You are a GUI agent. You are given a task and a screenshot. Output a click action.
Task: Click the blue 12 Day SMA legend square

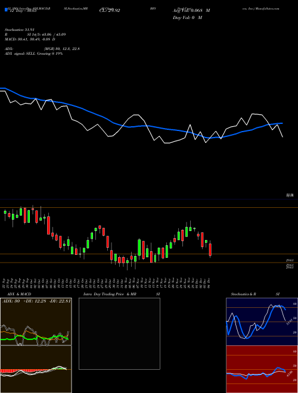[x=6, y=10]
